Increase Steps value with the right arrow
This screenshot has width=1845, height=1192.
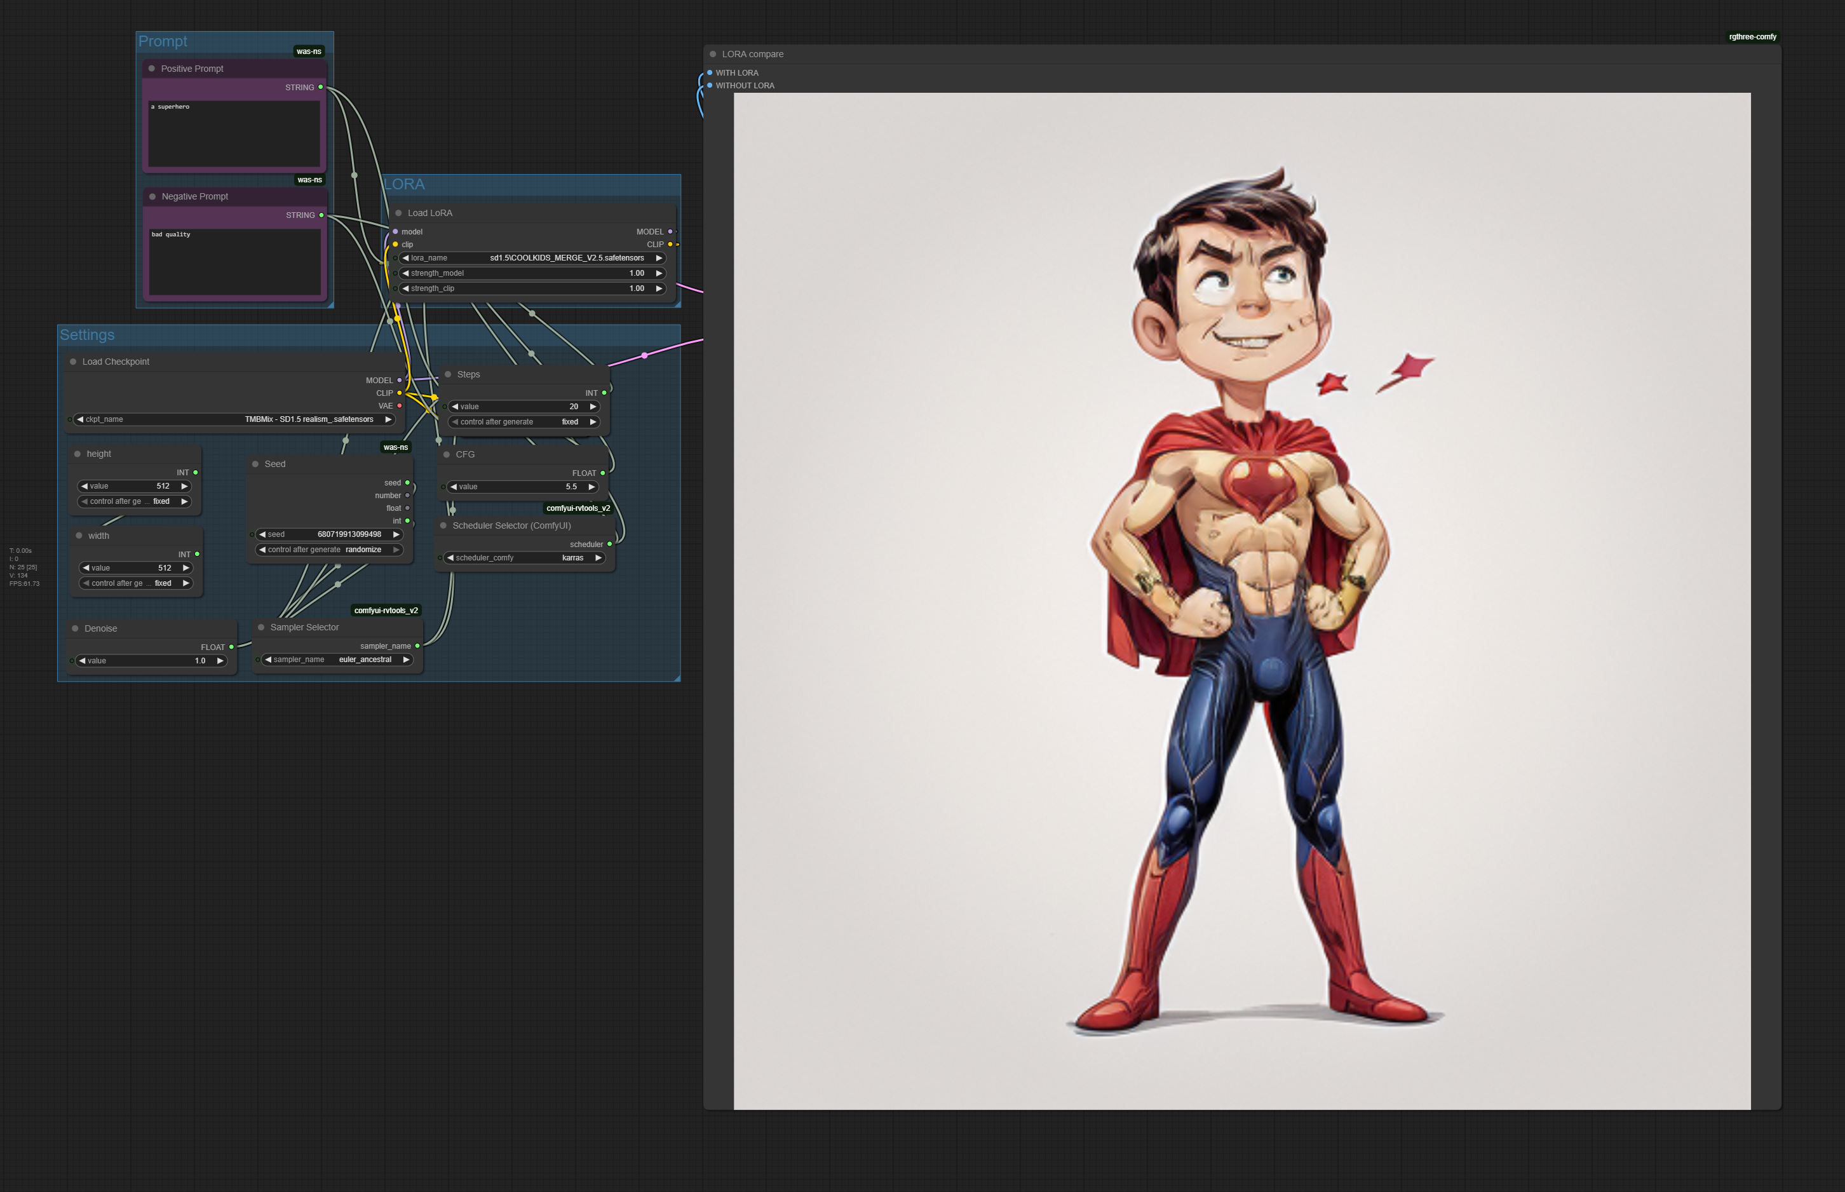(x=593, y=407)
